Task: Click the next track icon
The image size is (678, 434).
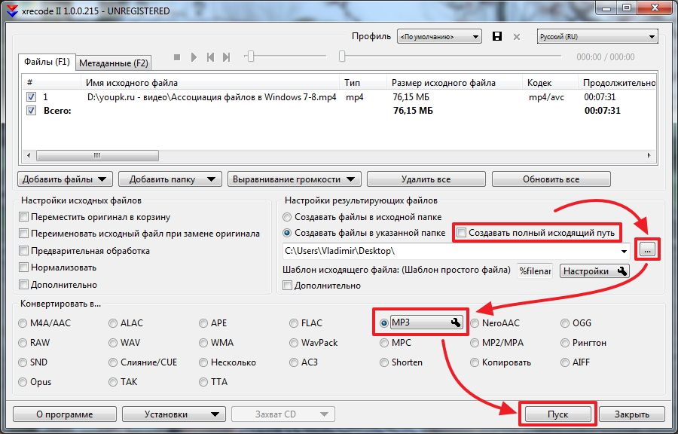Action: (x=226, y=57)
